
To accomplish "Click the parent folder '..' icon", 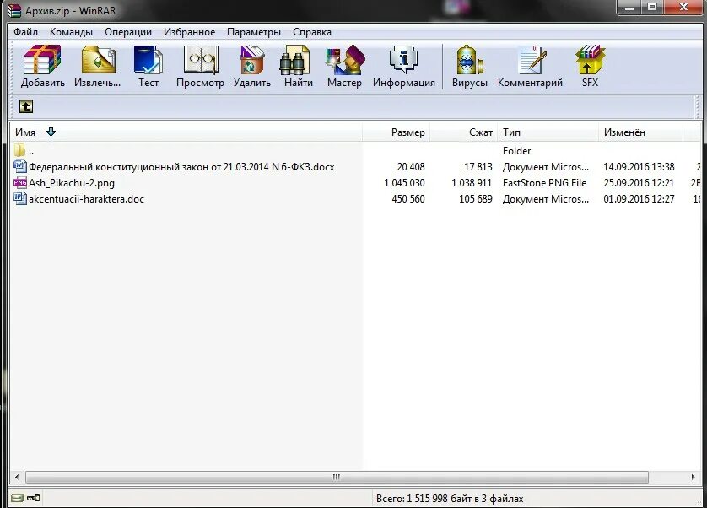I will 19,150.
